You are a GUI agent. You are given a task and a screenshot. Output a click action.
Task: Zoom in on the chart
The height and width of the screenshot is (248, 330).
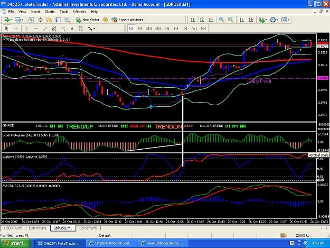[222, 20]
